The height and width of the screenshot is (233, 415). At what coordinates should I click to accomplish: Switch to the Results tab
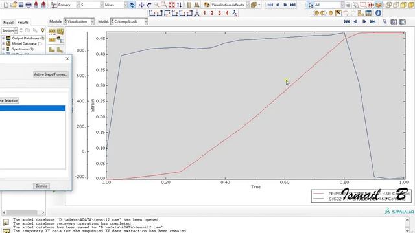click(23, 23)
